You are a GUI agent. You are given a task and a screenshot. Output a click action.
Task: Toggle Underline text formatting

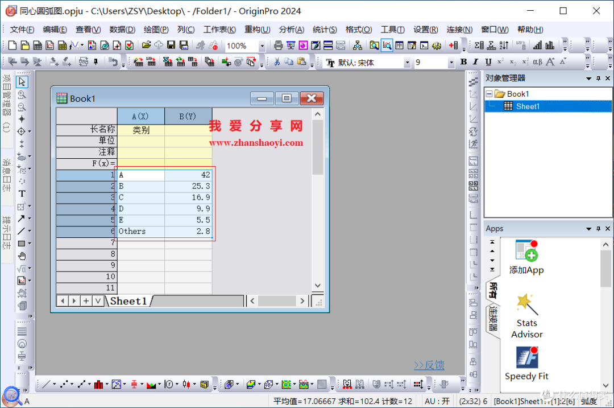pos(488,62)
